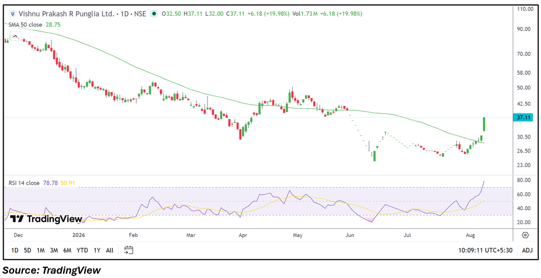Viewport: 541px width, 278px height.
Task: Click the company logo icon beside symbol name
Action: point(13,14)
